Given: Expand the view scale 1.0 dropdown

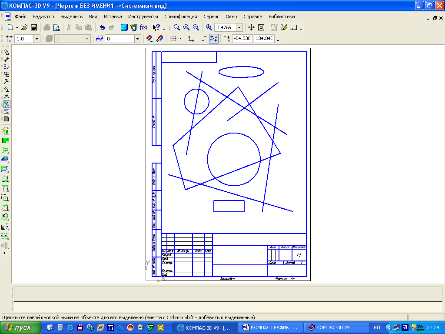Looking at the screenshot, I should tap(37, 39).
